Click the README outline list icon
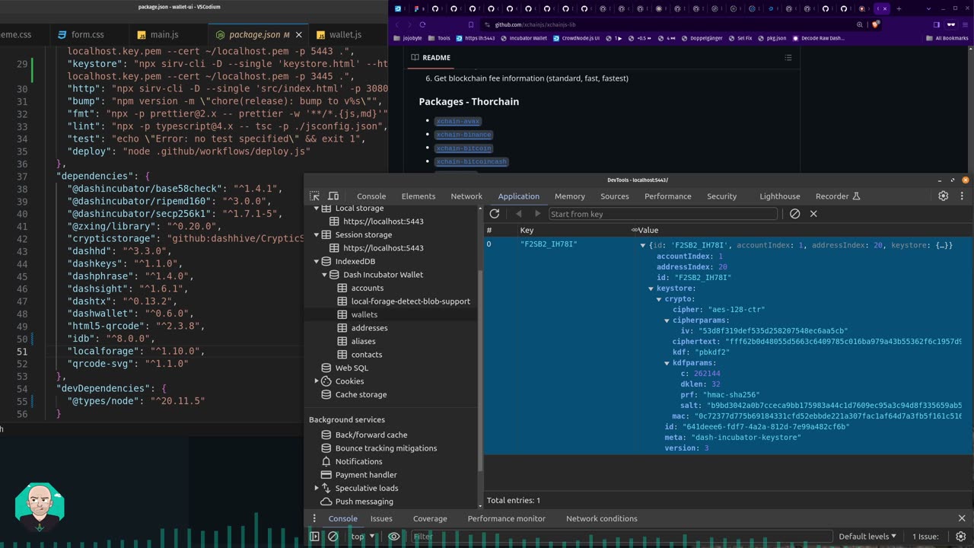This screenshot has height=548, width=974. click(x=788, y=57)
